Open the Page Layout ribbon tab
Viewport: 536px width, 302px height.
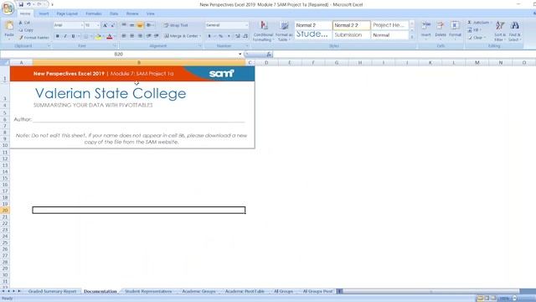coord(67,13)
